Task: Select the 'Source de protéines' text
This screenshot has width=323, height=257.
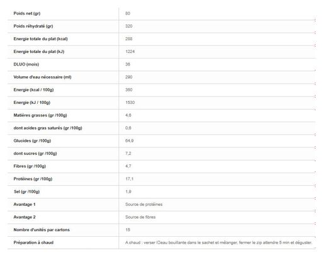Action: [x=144, y=204]
